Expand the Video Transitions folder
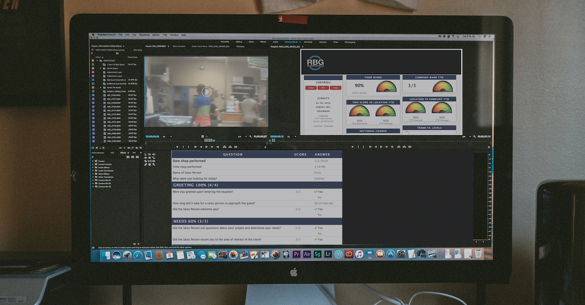 [93, 177]
